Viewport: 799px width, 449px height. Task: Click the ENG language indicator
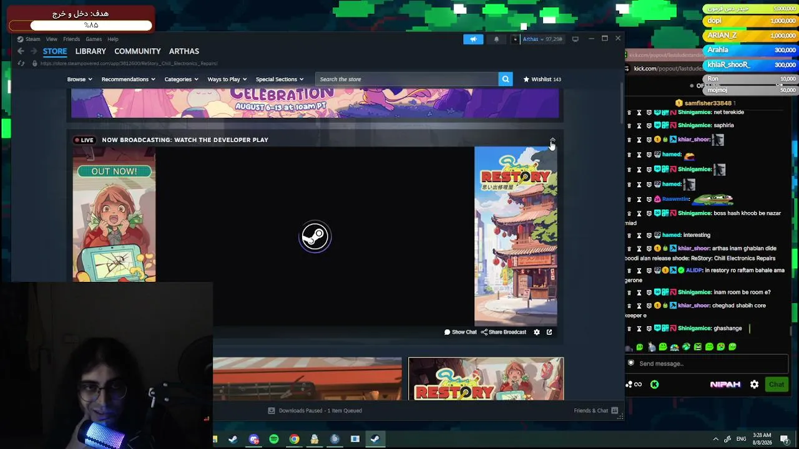click(x=742, y=439)
